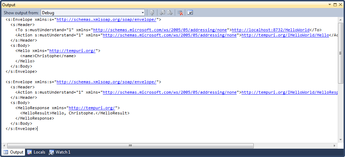Screen dimensions: 345x157
Task: Click the horizontal scrollbar left arrow
Action: [x=5, y=146]
